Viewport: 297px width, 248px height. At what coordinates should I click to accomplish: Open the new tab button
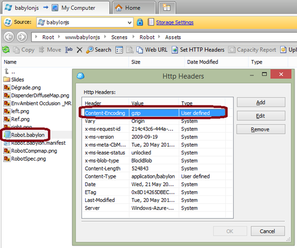coord(167,8)
